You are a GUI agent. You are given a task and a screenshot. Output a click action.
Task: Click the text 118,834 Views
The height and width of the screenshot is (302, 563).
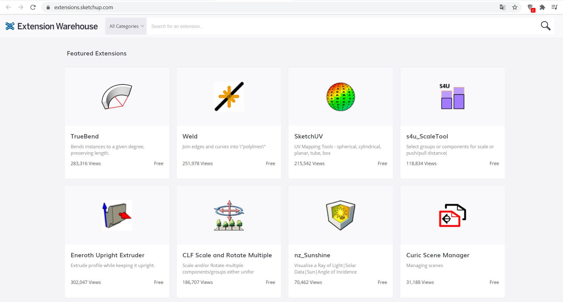tap(421, 164)
